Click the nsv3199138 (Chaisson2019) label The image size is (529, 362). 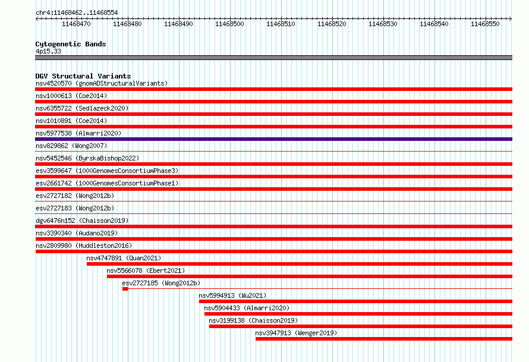click(x=253, y=320)
